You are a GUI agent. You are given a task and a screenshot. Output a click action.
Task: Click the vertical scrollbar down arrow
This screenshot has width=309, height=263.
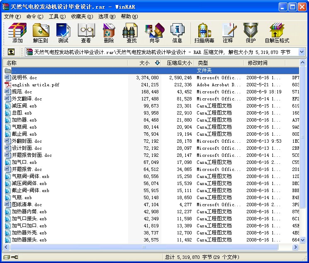click(x=302, y=240)
